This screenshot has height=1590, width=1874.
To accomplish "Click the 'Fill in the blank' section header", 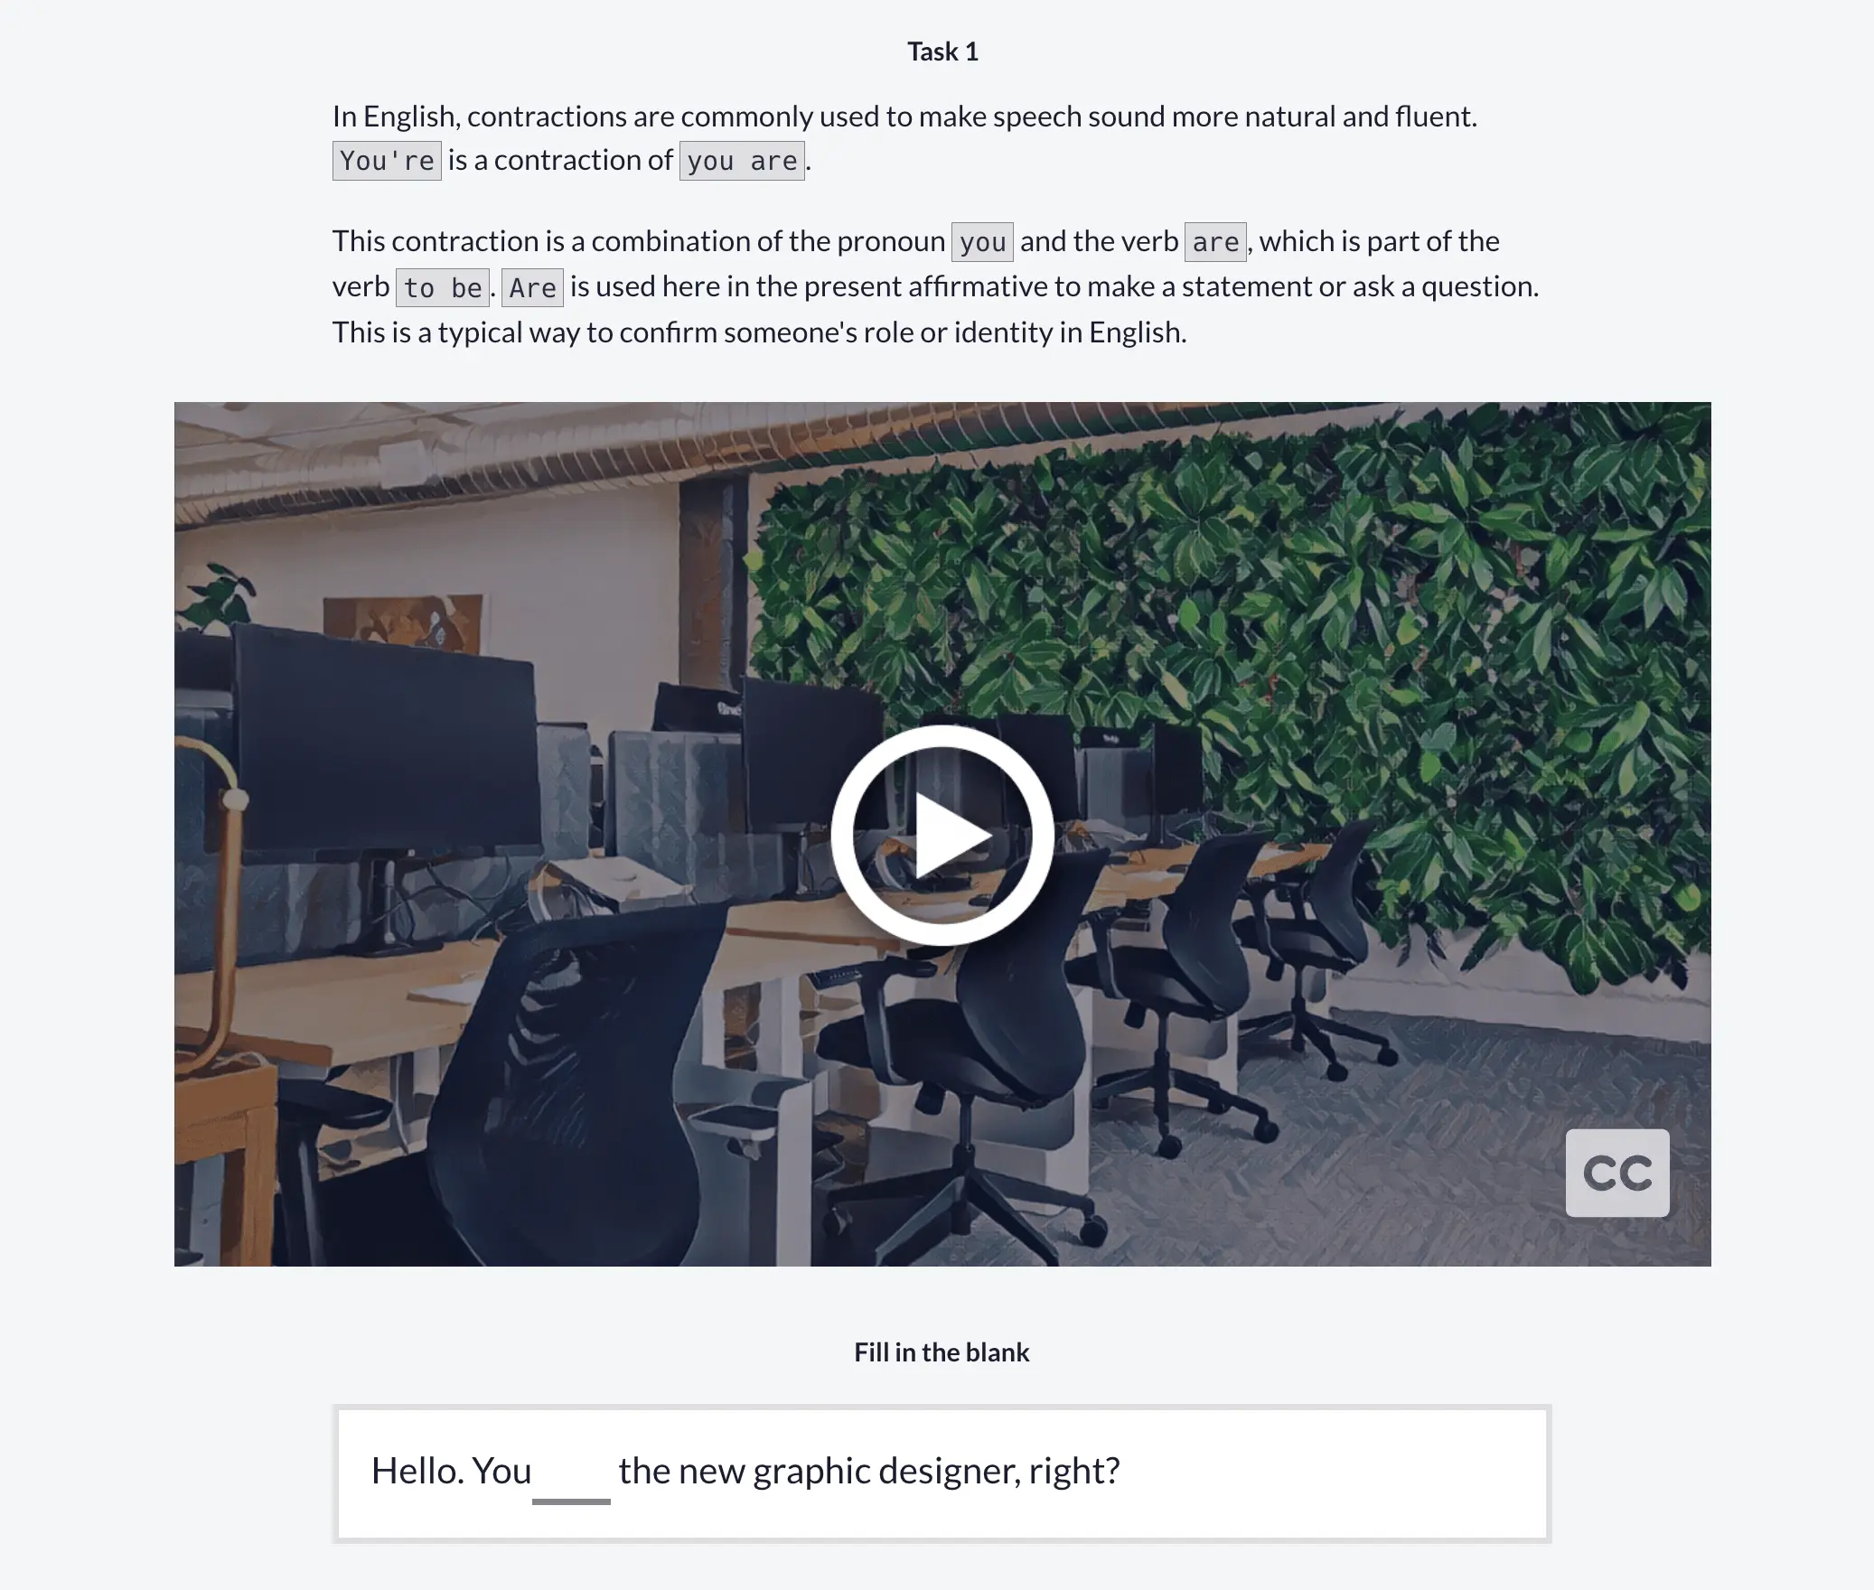I will [x=940, y=1351].
